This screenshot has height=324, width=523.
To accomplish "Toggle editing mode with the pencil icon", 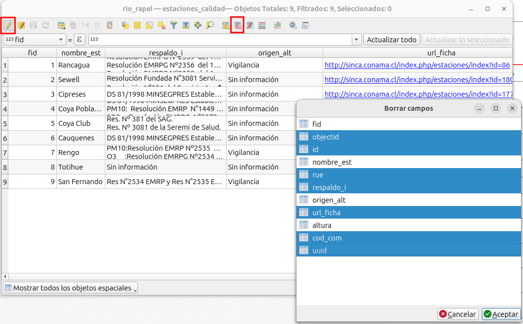I will click(x=8, y=25).
